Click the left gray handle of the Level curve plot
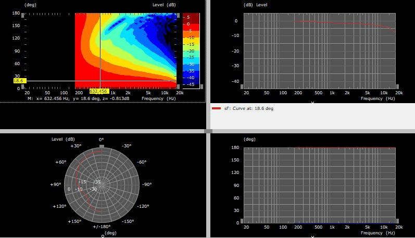This screenshot has height=238, width=415. pos(242,86)
